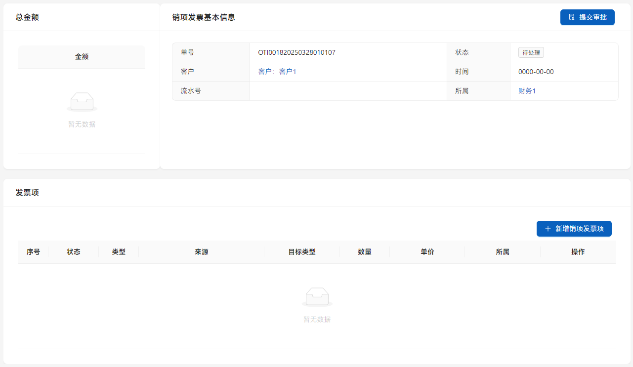Click the 金额 header in 总金额 panel
The height and width of the screenshot is (367, 633).
82,57
